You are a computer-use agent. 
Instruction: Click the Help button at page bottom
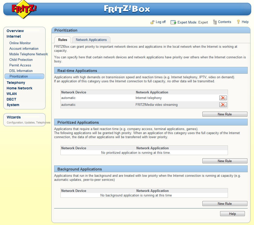[x=232, y=214]
